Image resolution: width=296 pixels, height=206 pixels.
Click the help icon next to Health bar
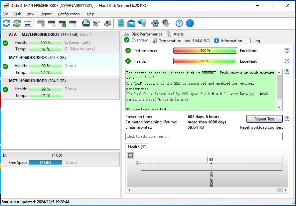click(x=287, y=61)
